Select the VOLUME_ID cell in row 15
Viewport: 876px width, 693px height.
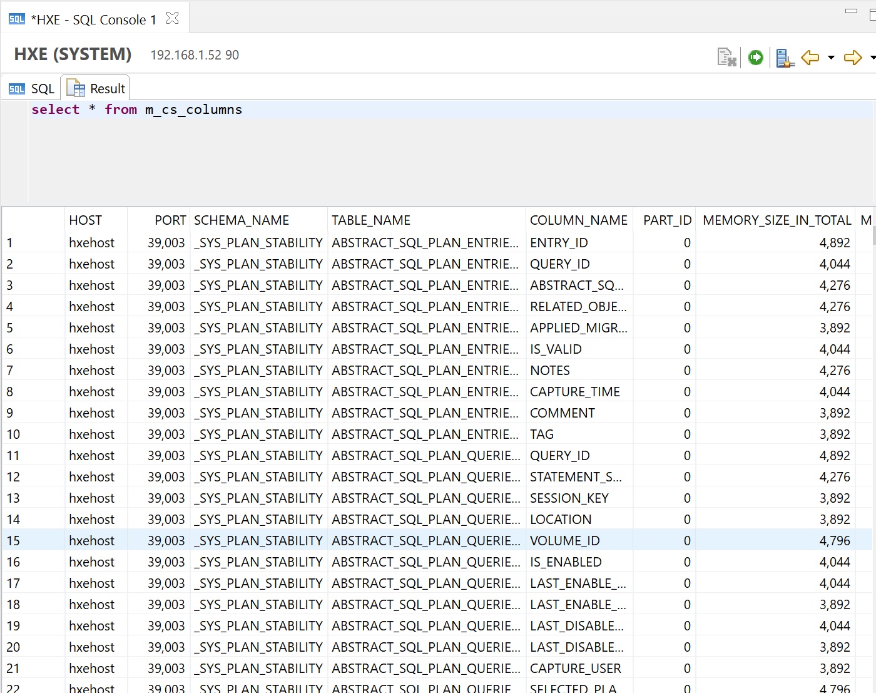coord(564,541)
